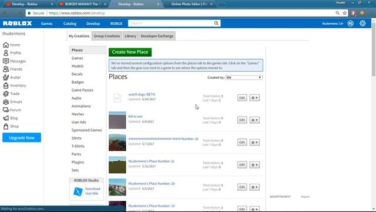Open Games in the top navigation
The height and width of the screenshot is (212, 376).
point(46,24)
